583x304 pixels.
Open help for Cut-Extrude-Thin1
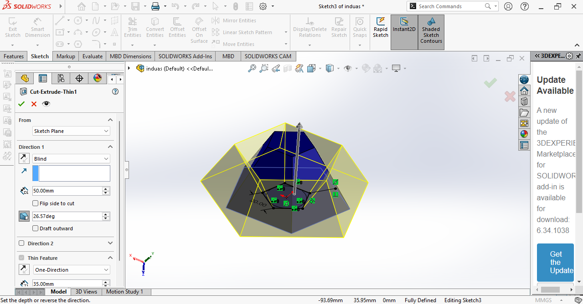(x=115, y=91)
